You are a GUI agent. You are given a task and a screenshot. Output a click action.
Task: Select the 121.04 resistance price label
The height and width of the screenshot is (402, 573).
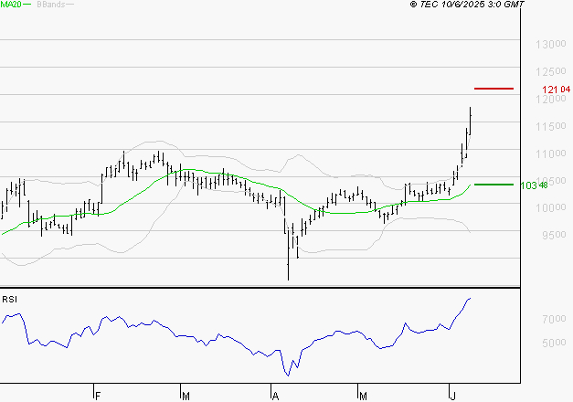(556, 90)
